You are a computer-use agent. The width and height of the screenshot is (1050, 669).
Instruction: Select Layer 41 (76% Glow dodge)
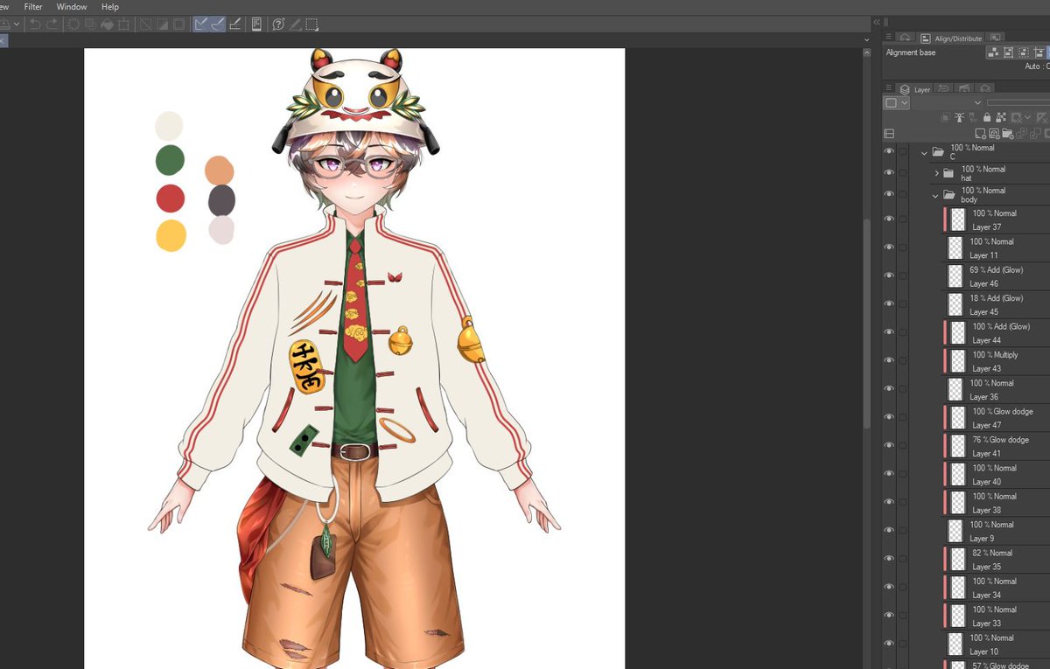tap(997, 446)
